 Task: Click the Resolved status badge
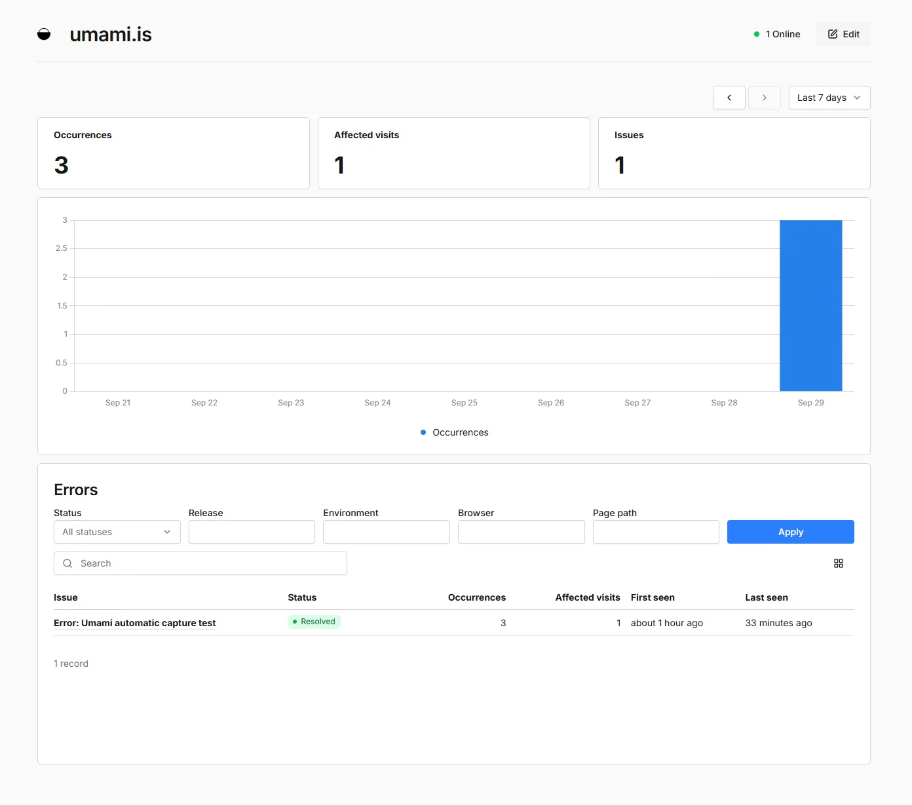(x=314, y=622)
